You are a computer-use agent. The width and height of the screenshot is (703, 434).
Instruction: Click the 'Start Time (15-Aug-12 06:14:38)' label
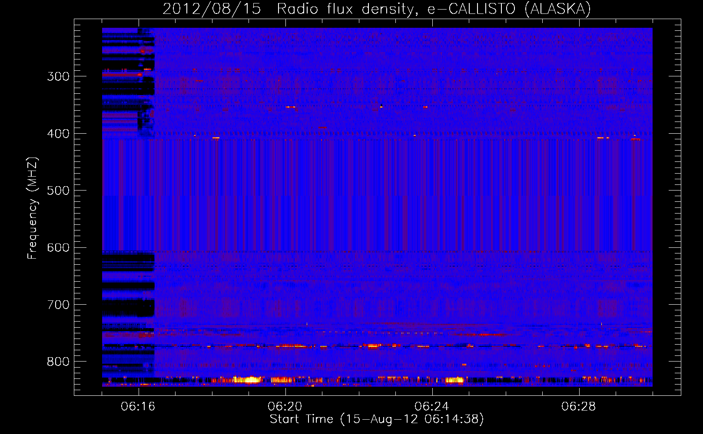click(377, 419)
